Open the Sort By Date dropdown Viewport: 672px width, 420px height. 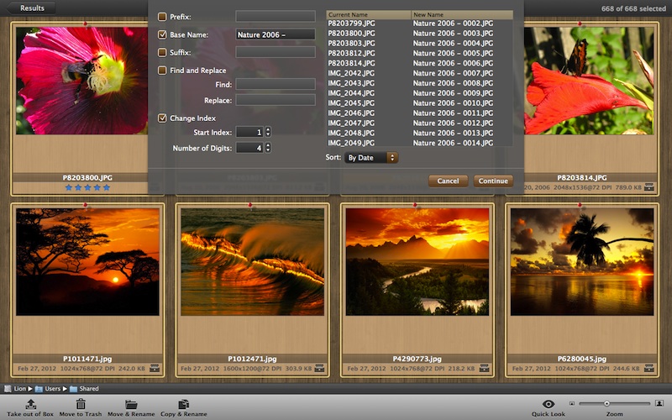371,157
